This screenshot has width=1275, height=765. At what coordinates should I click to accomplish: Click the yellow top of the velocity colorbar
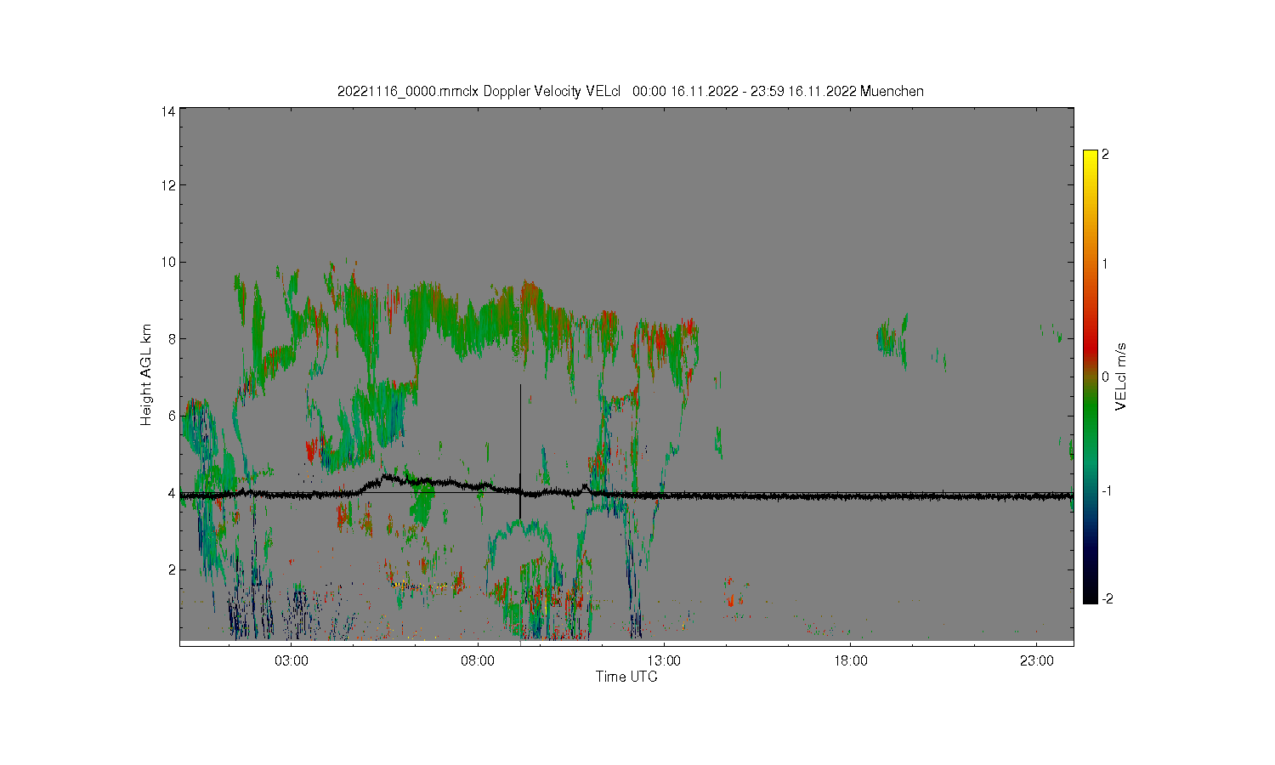(1091, 157)
